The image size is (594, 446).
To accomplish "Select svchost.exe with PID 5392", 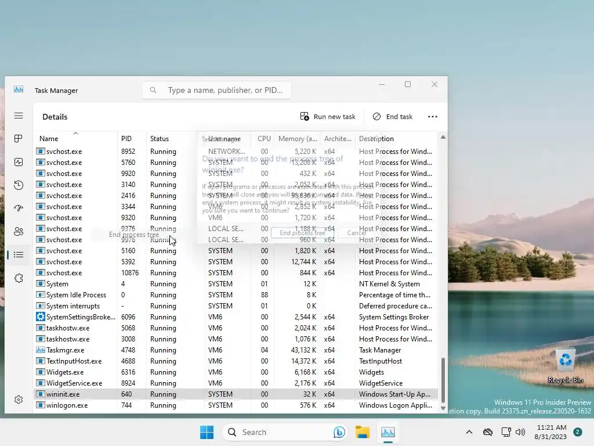I will pos(236,262).
